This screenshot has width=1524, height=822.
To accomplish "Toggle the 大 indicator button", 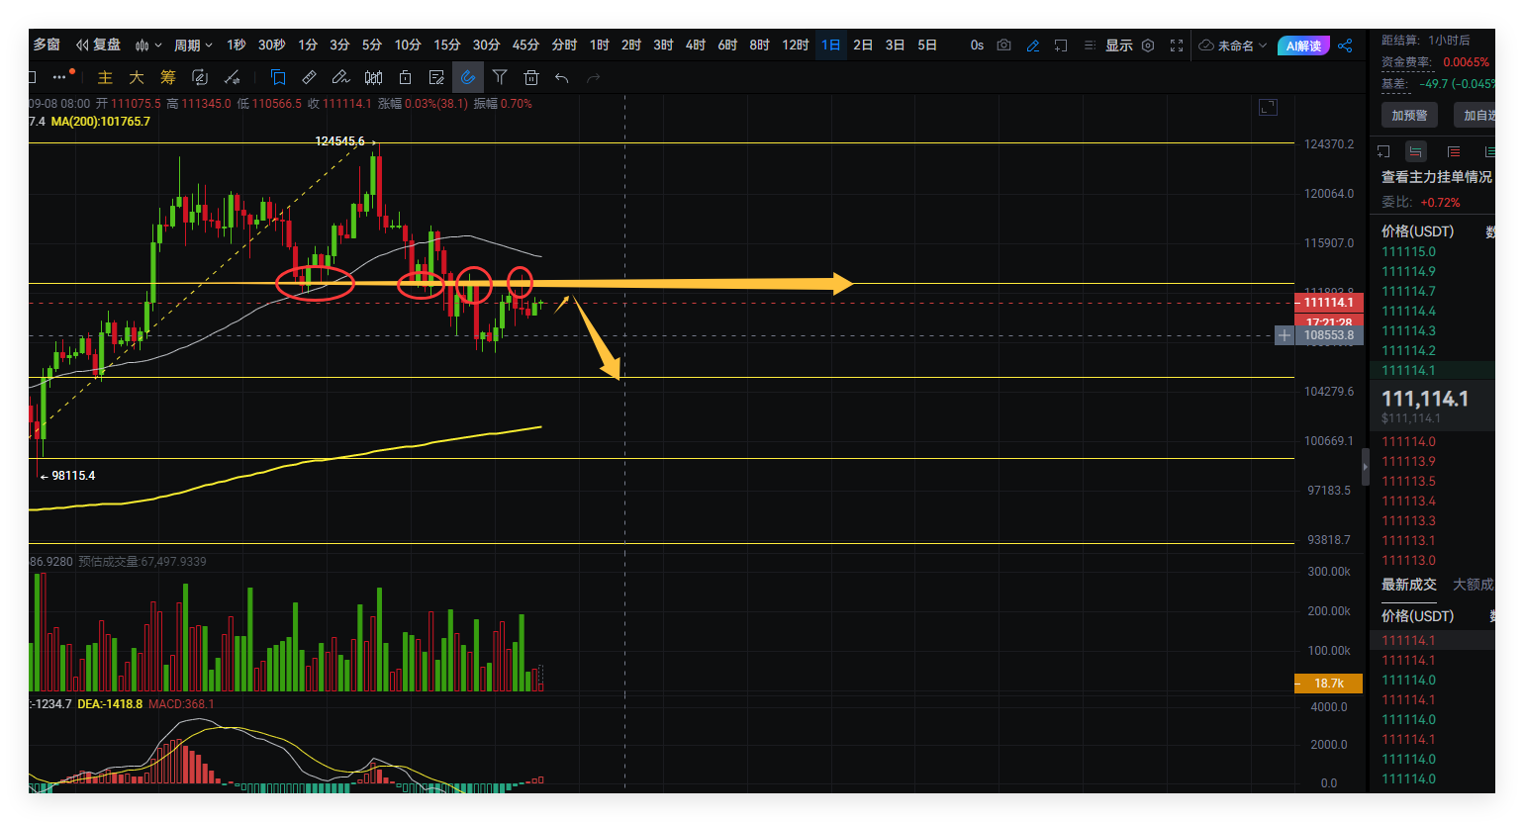I will click(x=137, y=77).
